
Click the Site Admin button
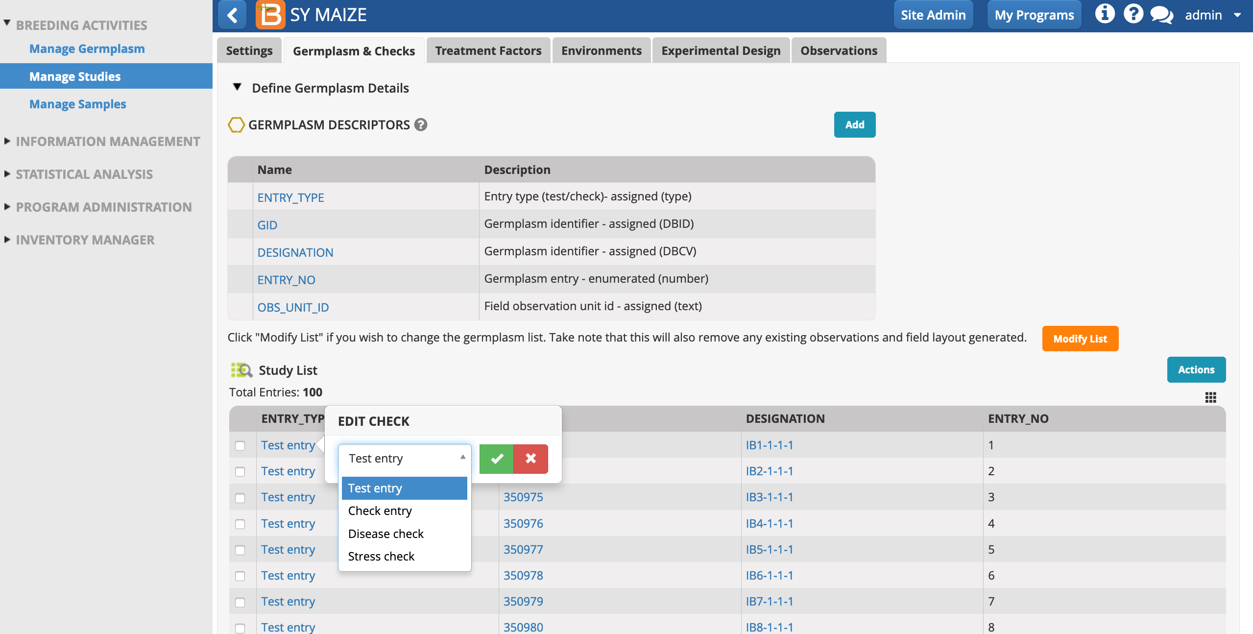pos(933,15)
